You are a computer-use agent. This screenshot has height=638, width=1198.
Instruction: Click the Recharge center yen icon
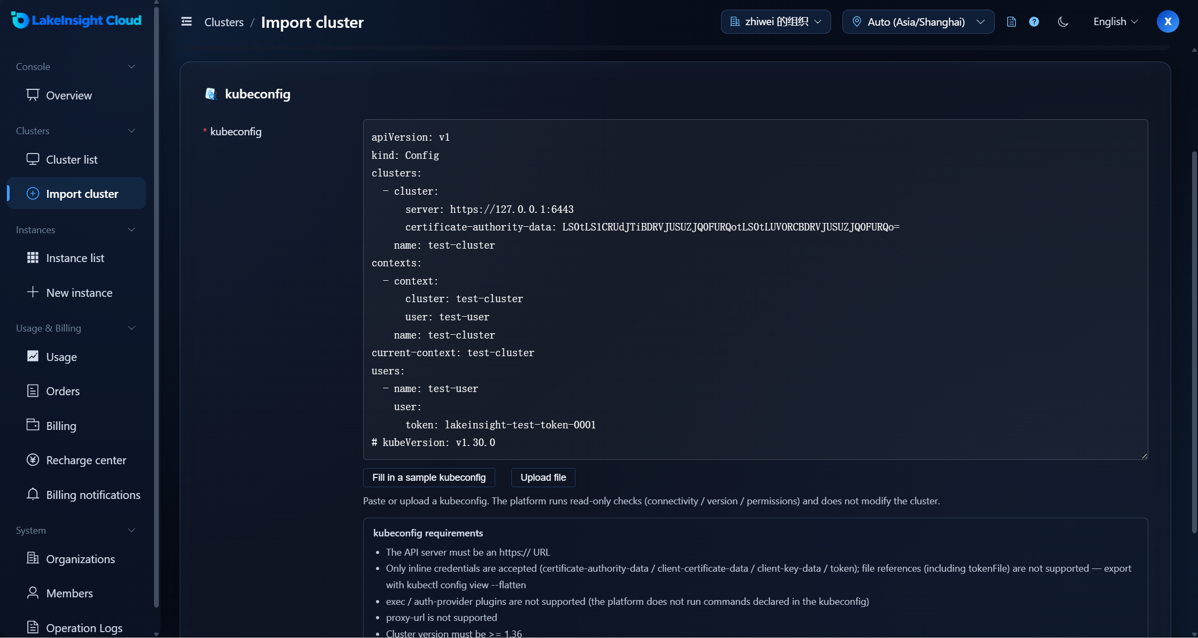33,459
